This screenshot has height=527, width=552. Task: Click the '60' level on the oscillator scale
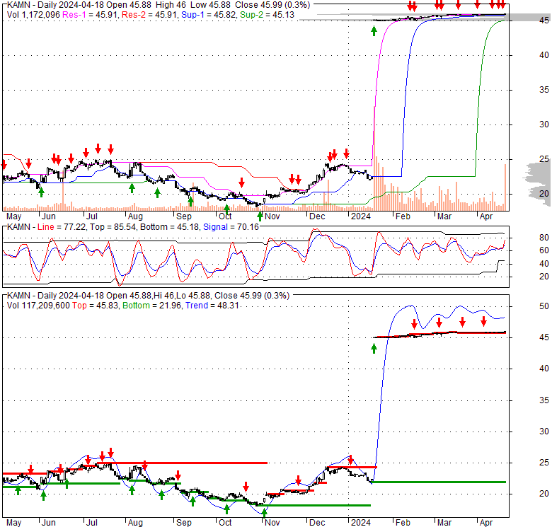(544, 250)
